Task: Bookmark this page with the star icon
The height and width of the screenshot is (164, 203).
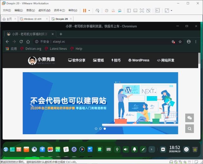Action: pos(180,41)
